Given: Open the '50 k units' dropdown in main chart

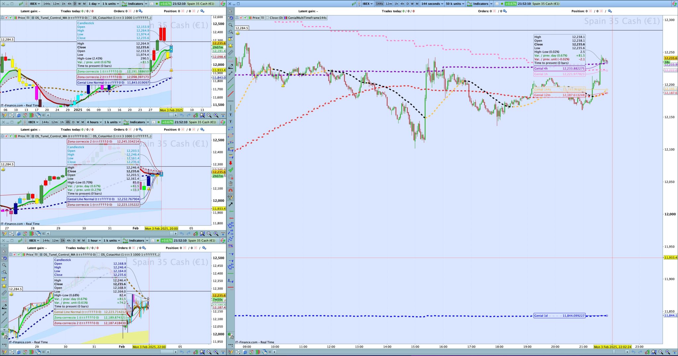Looking at the screenshot, I should [455, 4].
